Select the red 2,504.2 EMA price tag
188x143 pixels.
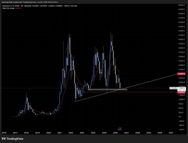(x=181, y=74)
